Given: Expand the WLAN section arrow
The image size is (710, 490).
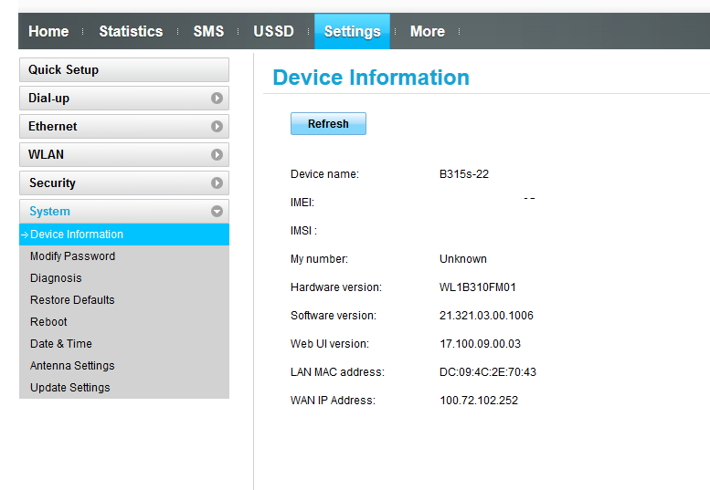Looking at the screenshot, I should pyautogui.click(x=217, y=155).
